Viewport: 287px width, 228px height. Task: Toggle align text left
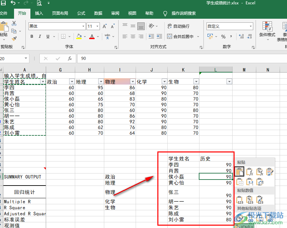pos(125,36)
